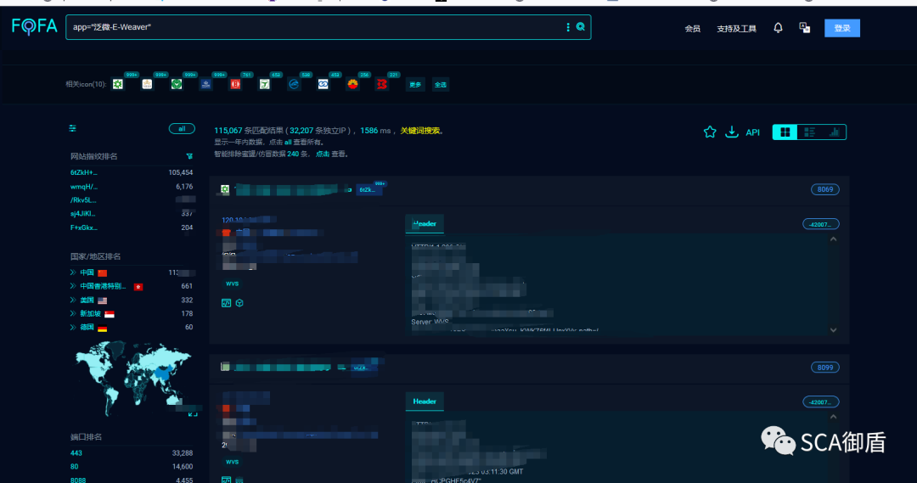917x483 pixels.
Task: Click the 8099 port badge
Action: click(825, 368)
